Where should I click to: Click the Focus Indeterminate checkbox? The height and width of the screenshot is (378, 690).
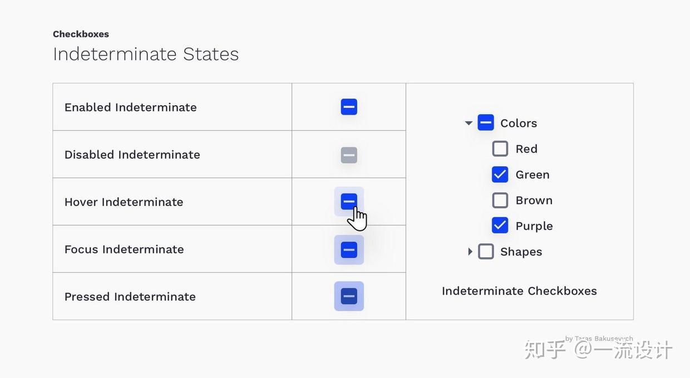[349, 250]
